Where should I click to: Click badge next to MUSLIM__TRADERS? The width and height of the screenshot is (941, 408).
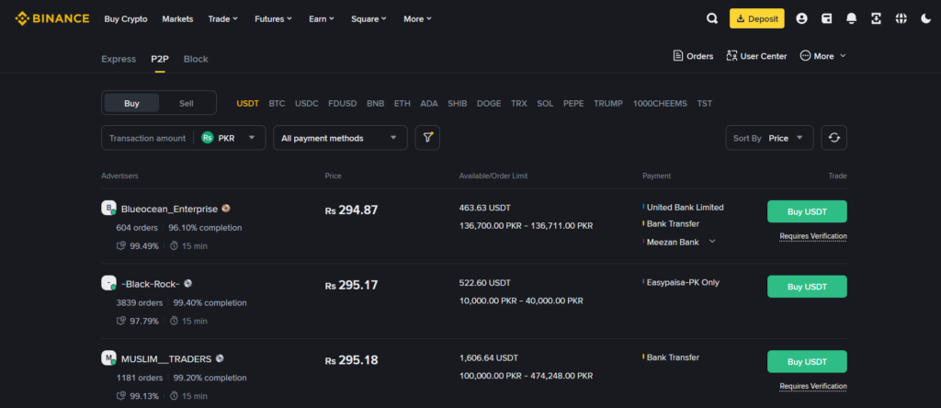(x=220, y=358)
